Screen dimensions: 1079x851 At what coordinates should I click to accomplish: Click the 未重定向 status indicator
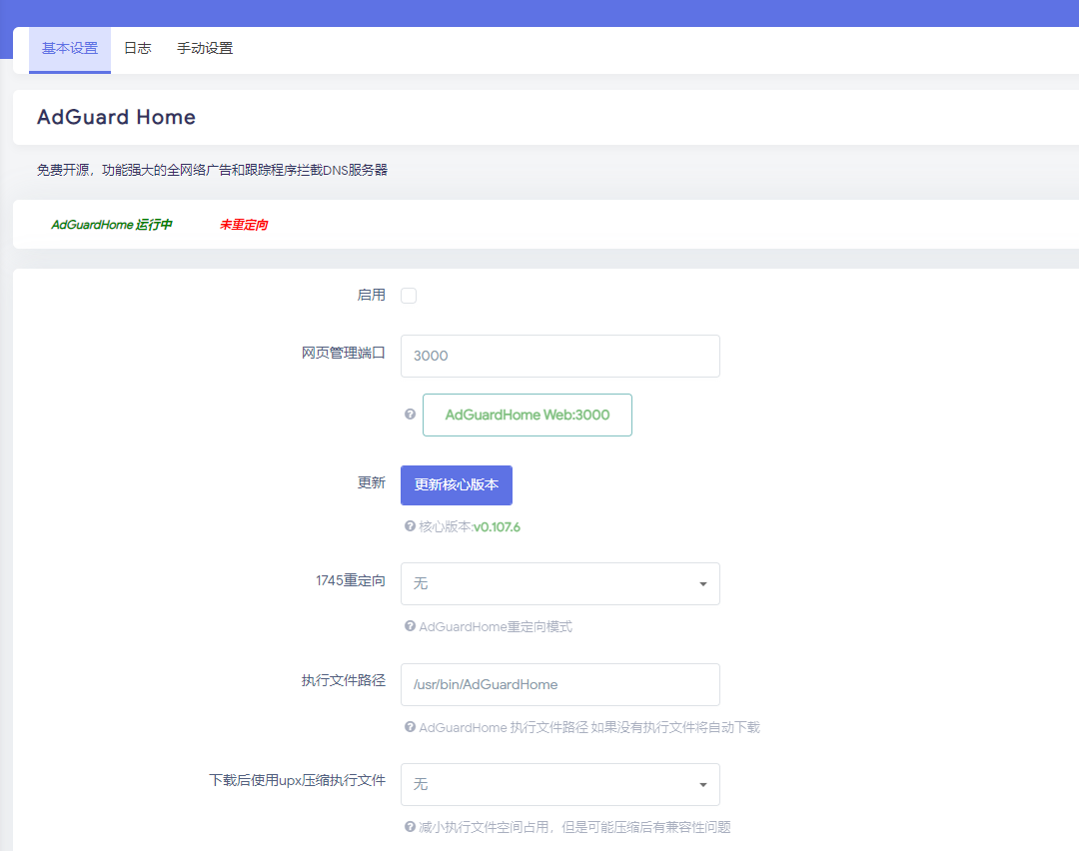pos(243,224)
